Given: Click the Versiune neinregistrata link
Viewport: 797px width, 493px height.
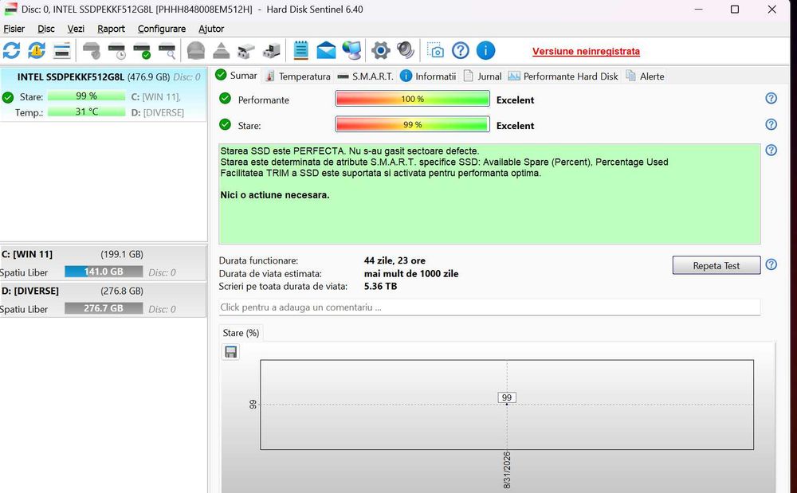Looking at the screenshot, I should pos(586,51).
